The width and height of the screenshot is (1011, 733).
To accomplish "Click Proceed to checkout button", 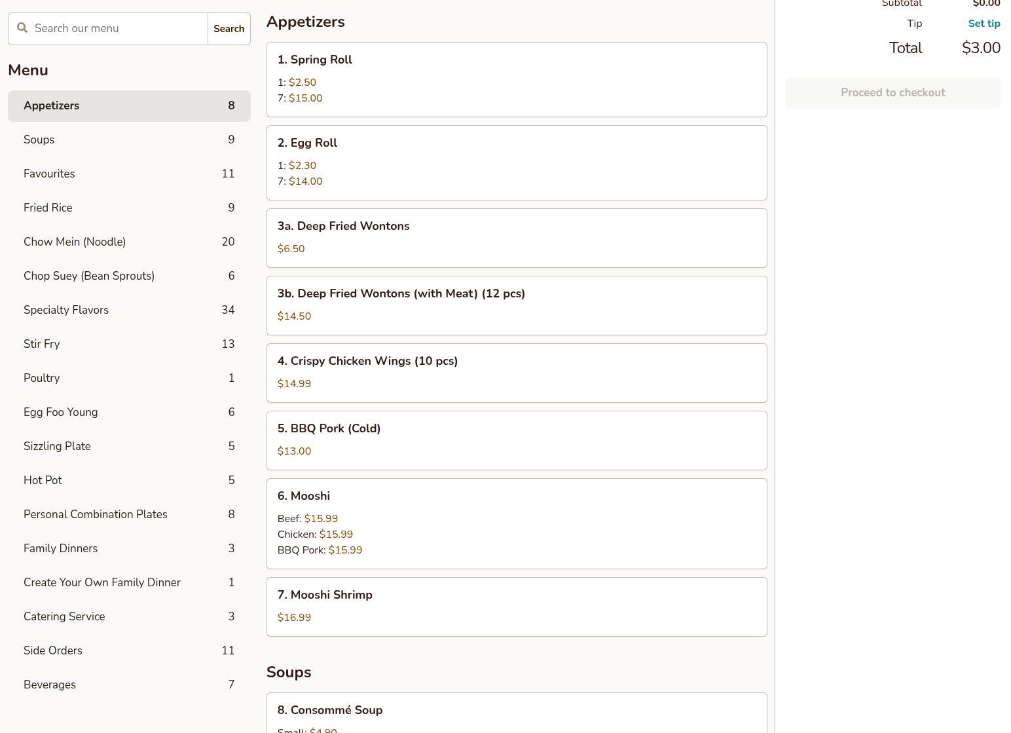I will [x=892, y=93].
